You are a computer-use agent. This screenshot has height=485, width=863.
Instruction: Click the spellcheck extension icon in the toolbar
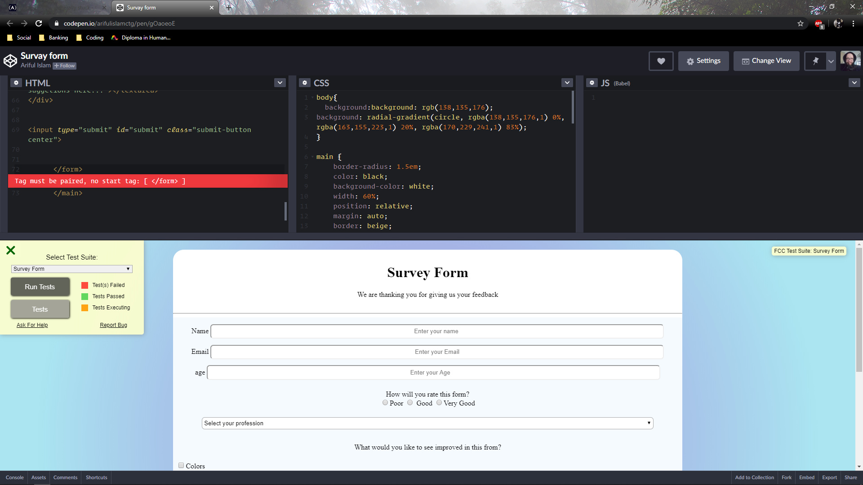tap(818, 24)
